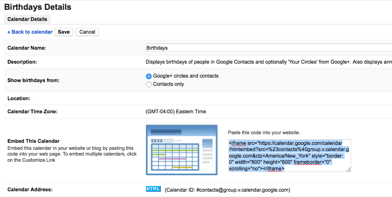Image resolution: width=392 pixels, height=197 pixels.
Task: Click the description text about Google Contacts
Action: [x=269, y=62]
